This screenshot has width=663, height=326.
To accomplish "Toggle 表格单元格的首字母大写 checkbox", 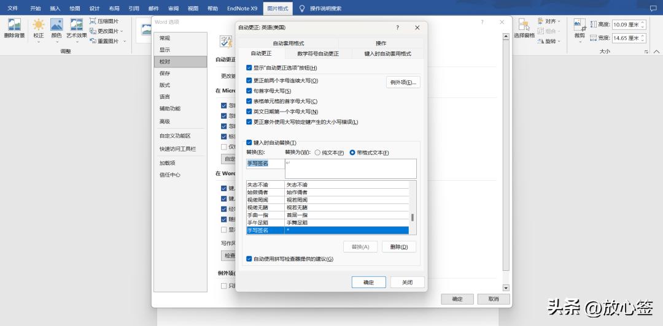I will pyautogui.click(x=249, y=101).
